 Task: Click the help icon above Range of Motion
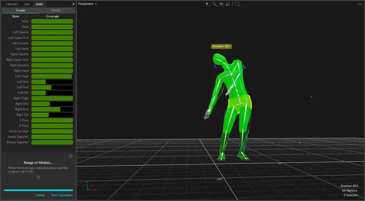click(x=70, y=156)
